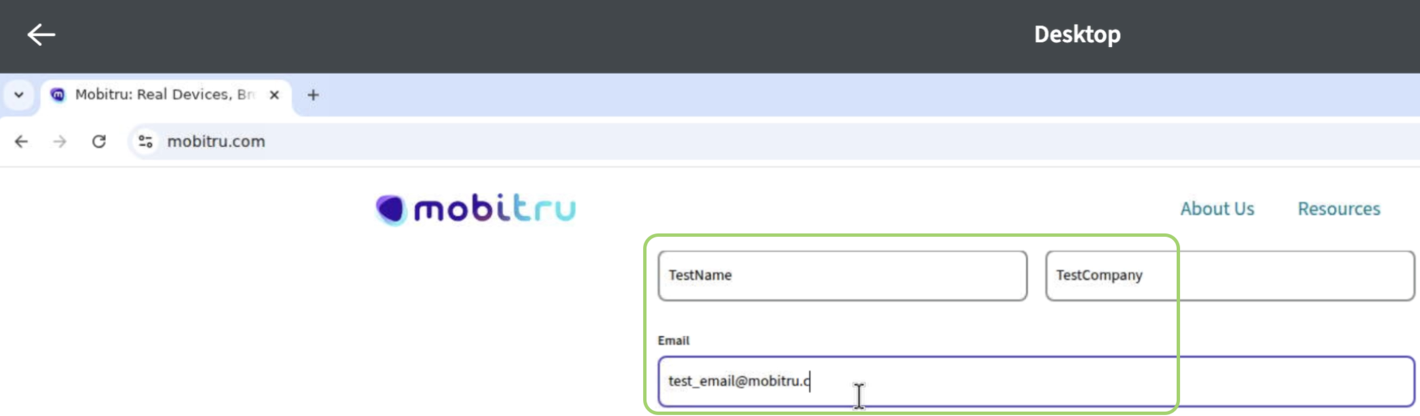View site information icon beside URL
1420x416 pixels.
[x=145, y=142]
